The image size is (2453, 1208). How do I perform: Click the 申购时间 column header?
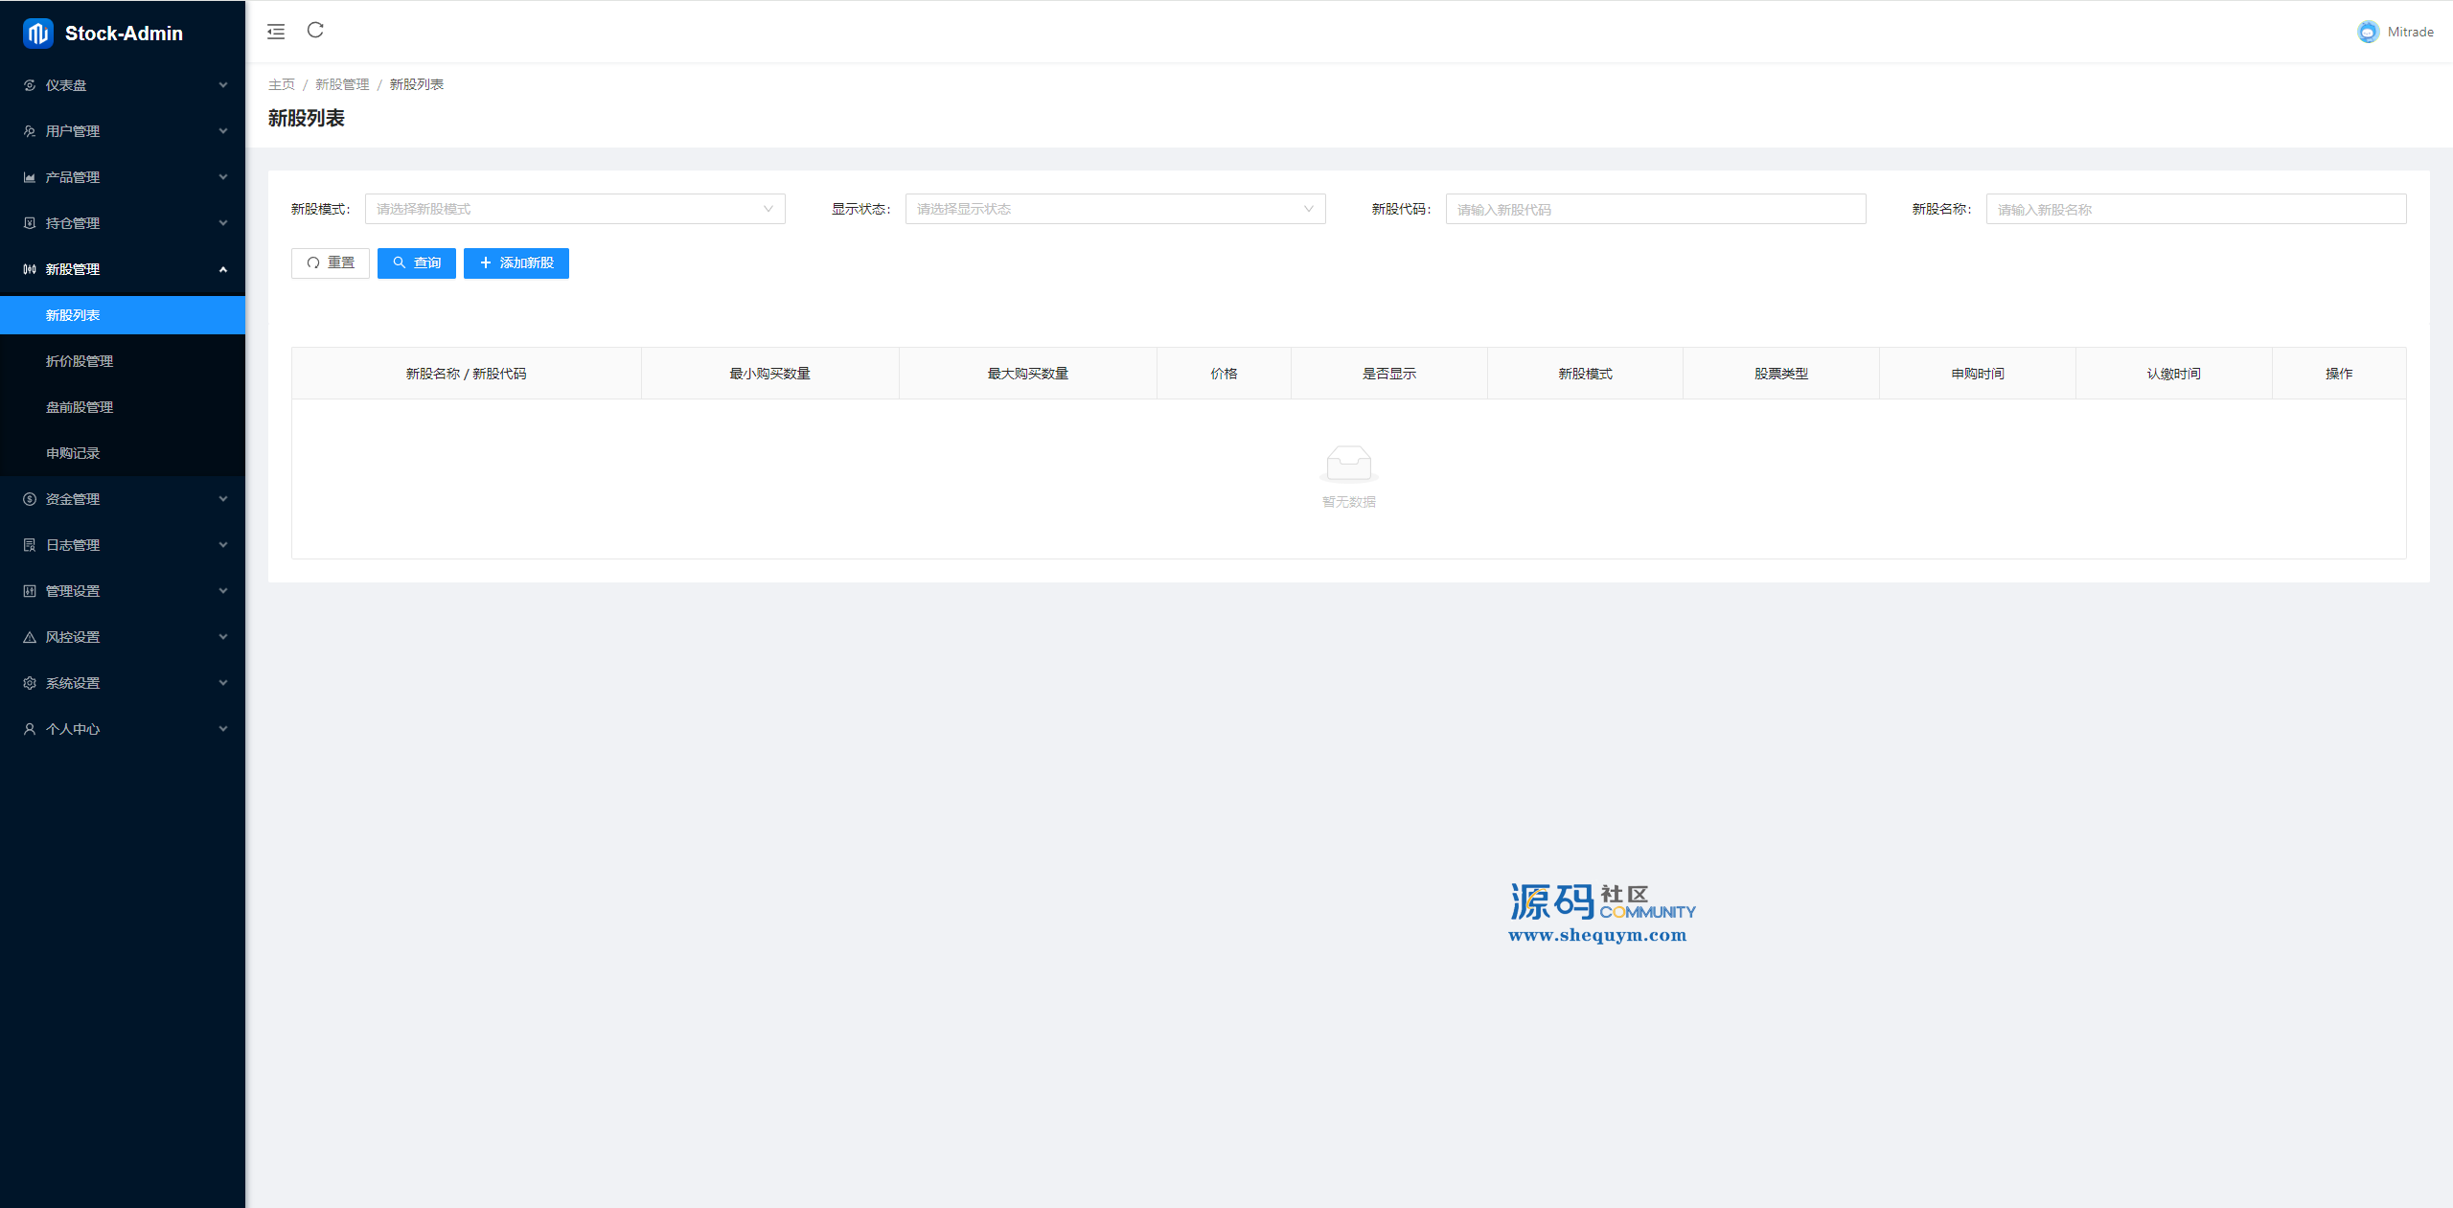[x=1978, y=374]
